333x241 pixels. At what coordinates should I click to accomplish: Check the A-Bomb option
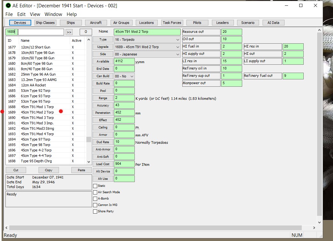point(95,199)
